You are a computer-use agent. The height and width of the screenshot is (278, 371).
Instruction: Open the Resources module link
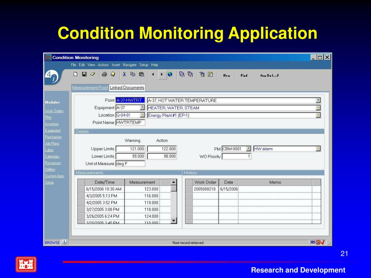click(x=53, y=163)
